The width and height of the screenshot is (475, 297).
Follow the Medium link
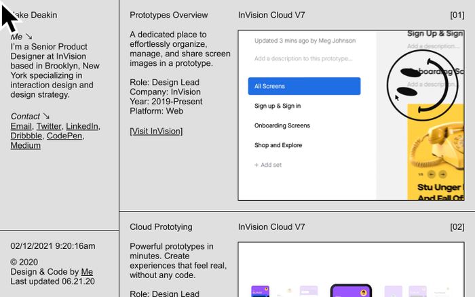coord(26,145)
